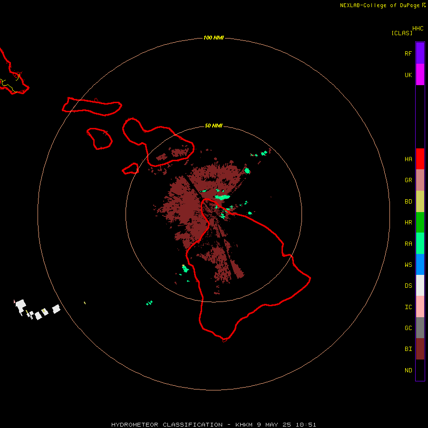Click the IC legend label

[x=408, y=307]
